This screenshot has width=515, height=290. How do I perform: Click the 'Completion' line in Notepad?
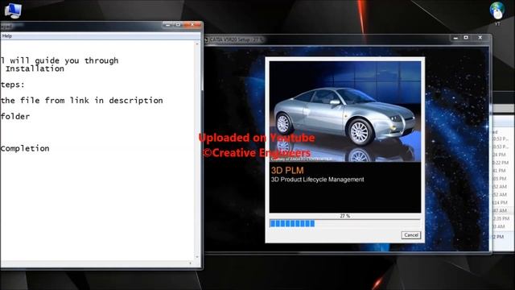pos(25,148)
